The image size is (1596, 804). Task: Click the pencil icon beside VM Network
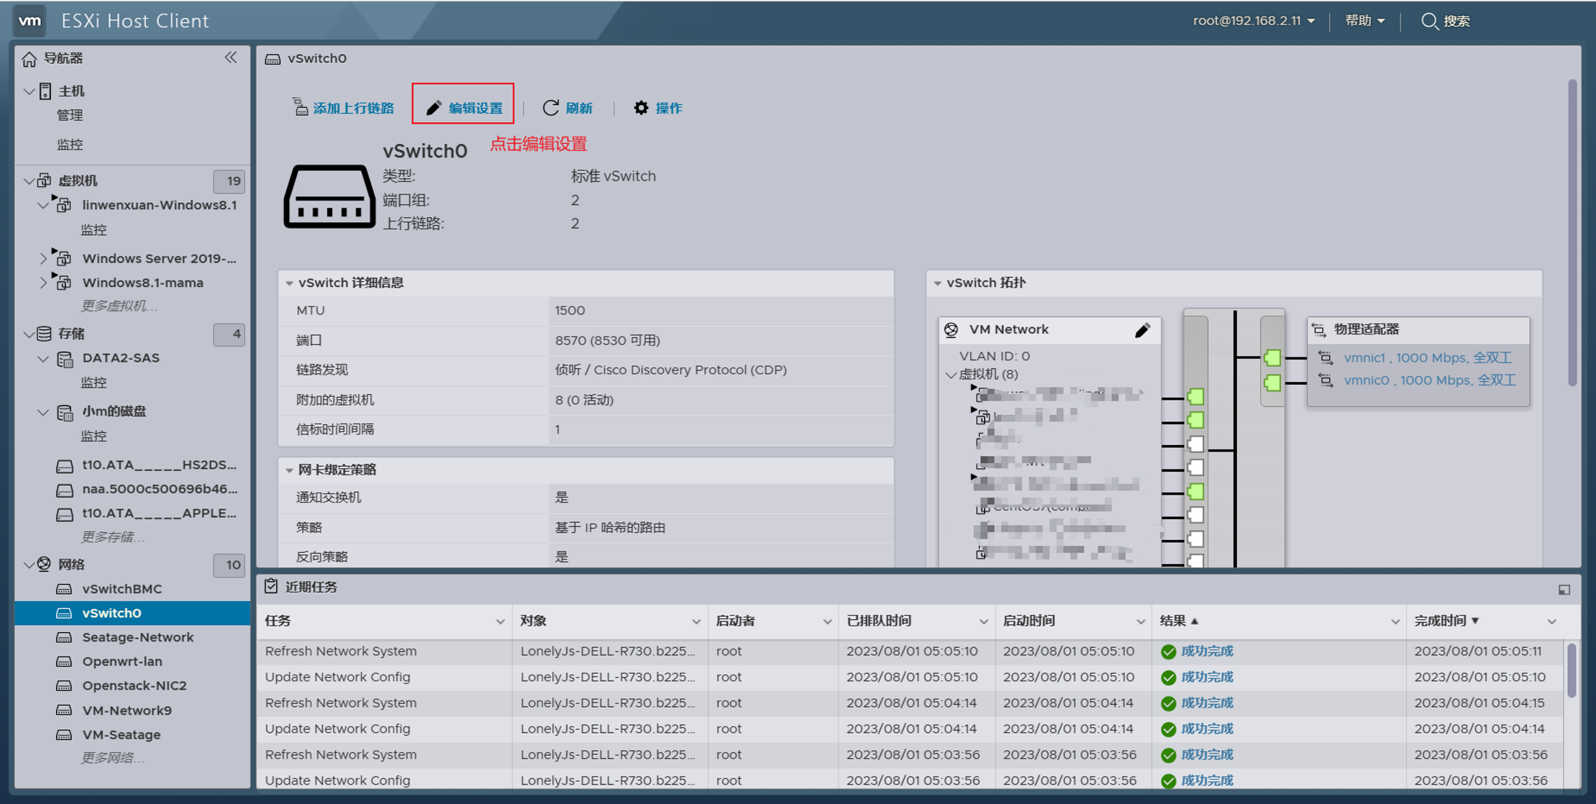[x=1142, y=330]
